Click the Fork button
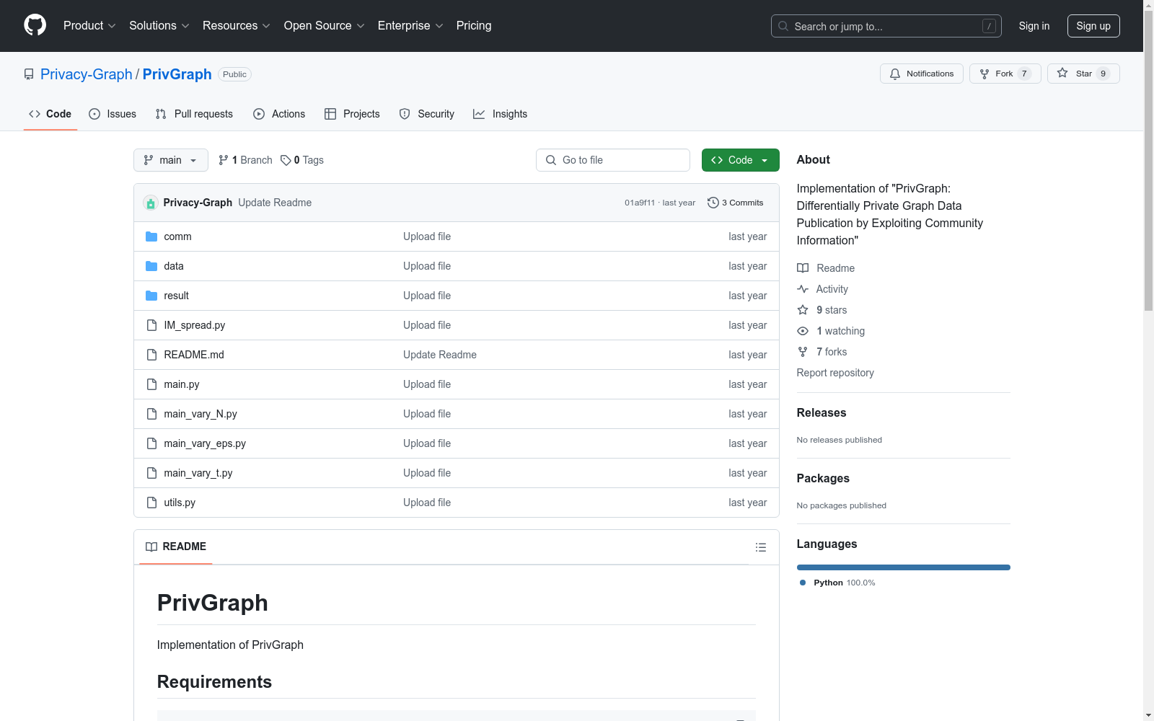1154x721 pixels. 1005,74
